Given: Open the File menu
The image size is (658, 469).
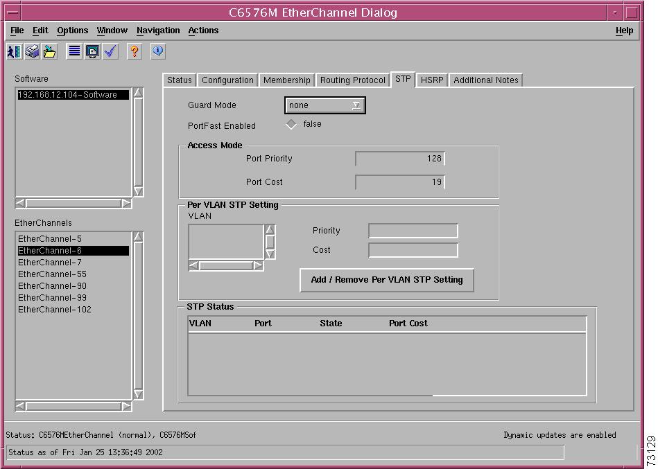Looking at the screenshot, I should tap(17, 30).
